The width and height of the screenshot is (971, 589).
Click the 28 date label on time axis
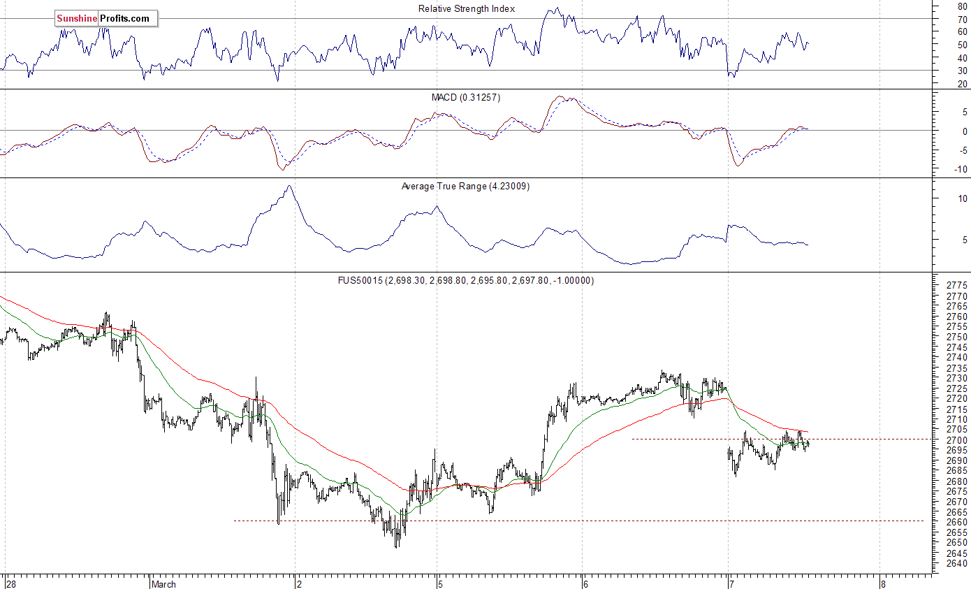pos(10,584)
